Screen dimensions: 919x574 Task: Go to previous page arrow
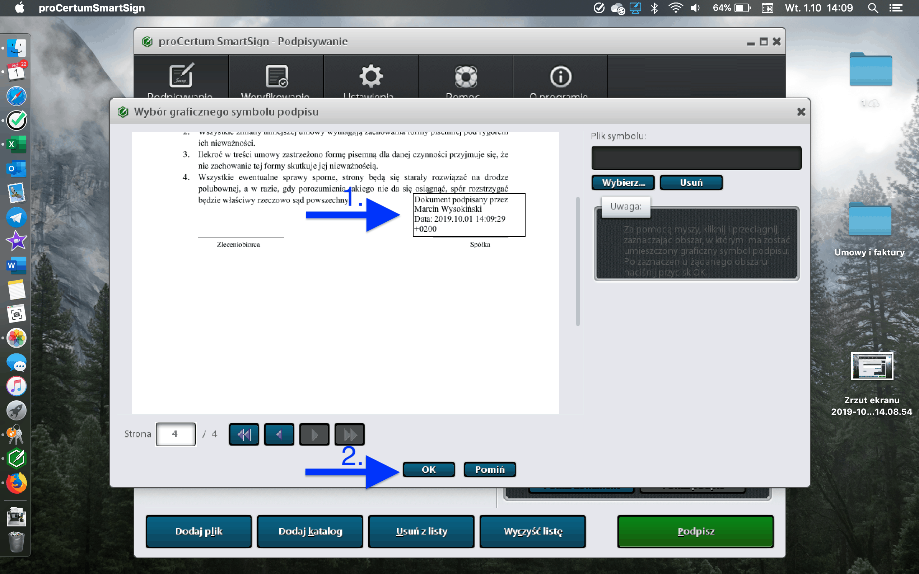coord(279,434)
